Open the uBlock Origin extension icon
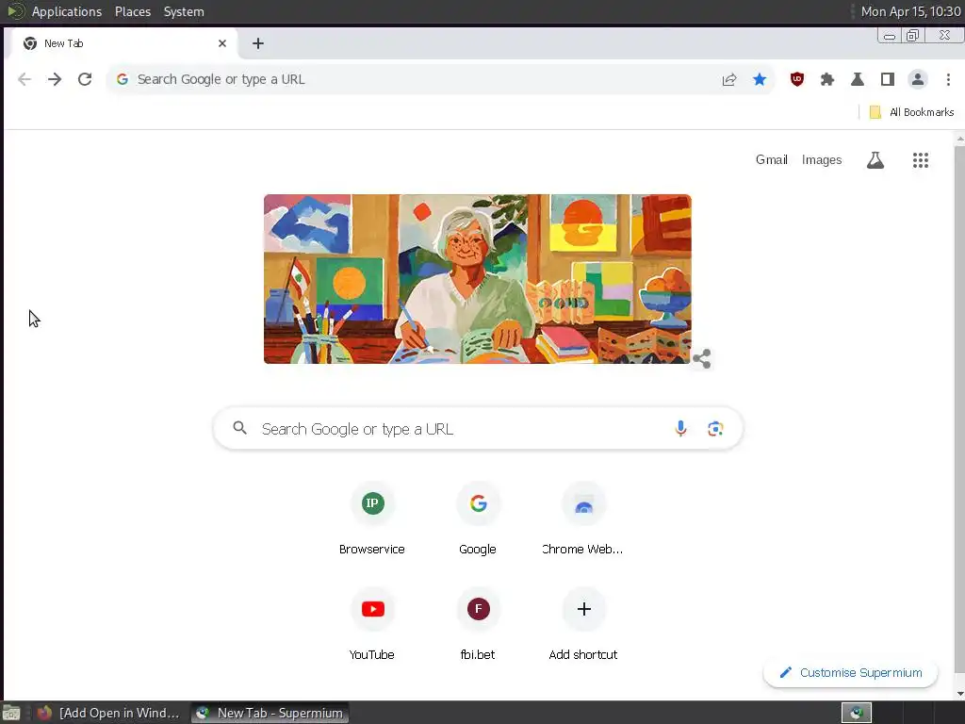 797,79
